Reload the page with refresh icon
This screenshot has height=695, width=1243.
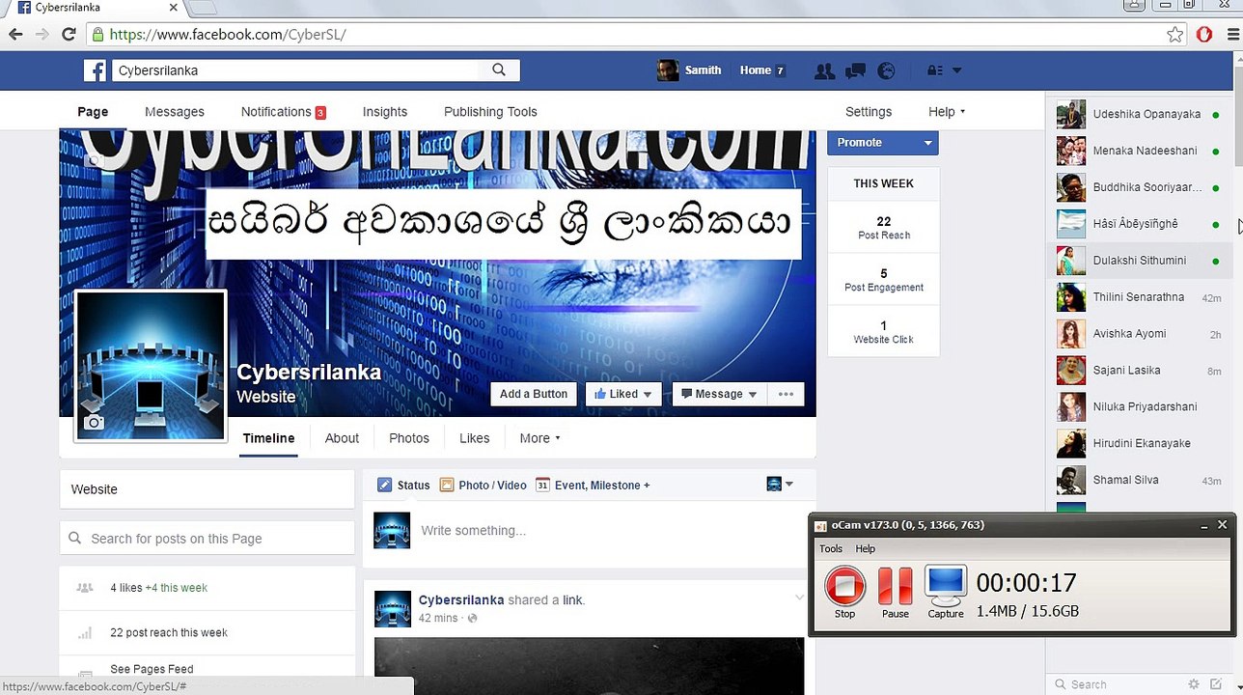point(69,34)
